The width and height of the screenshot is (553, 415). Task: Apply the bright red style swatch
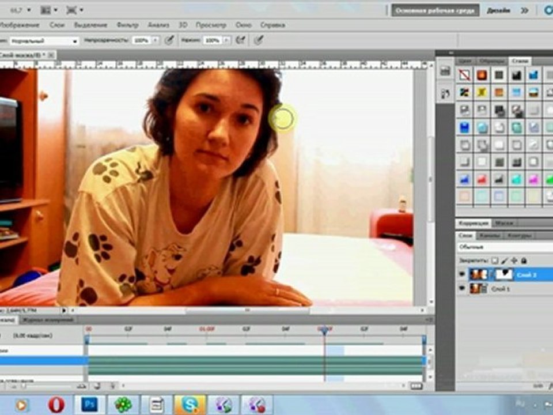tap(482, 179)
